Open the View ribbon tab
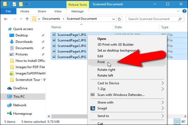188x125 pixels. [58, 11]
